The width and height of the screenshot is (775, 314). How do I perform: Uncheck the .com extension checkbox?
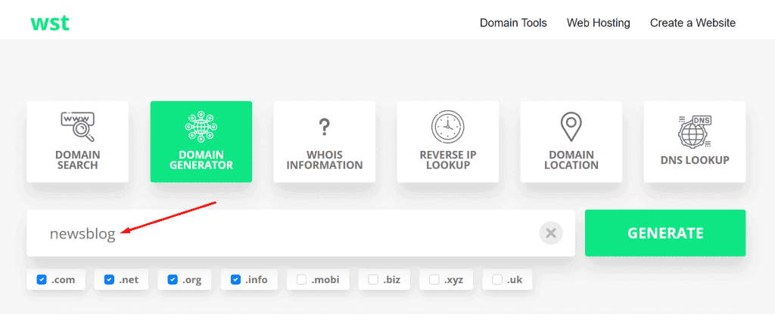point(42,280)
